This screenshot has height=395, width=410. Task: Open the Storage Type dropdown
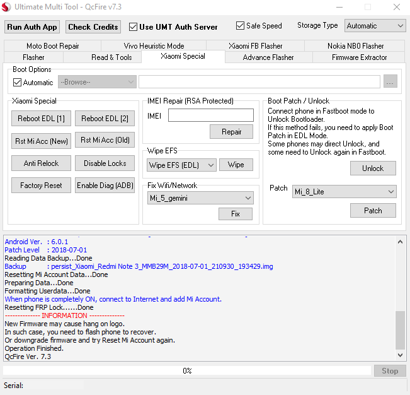(x=375, y=26)
